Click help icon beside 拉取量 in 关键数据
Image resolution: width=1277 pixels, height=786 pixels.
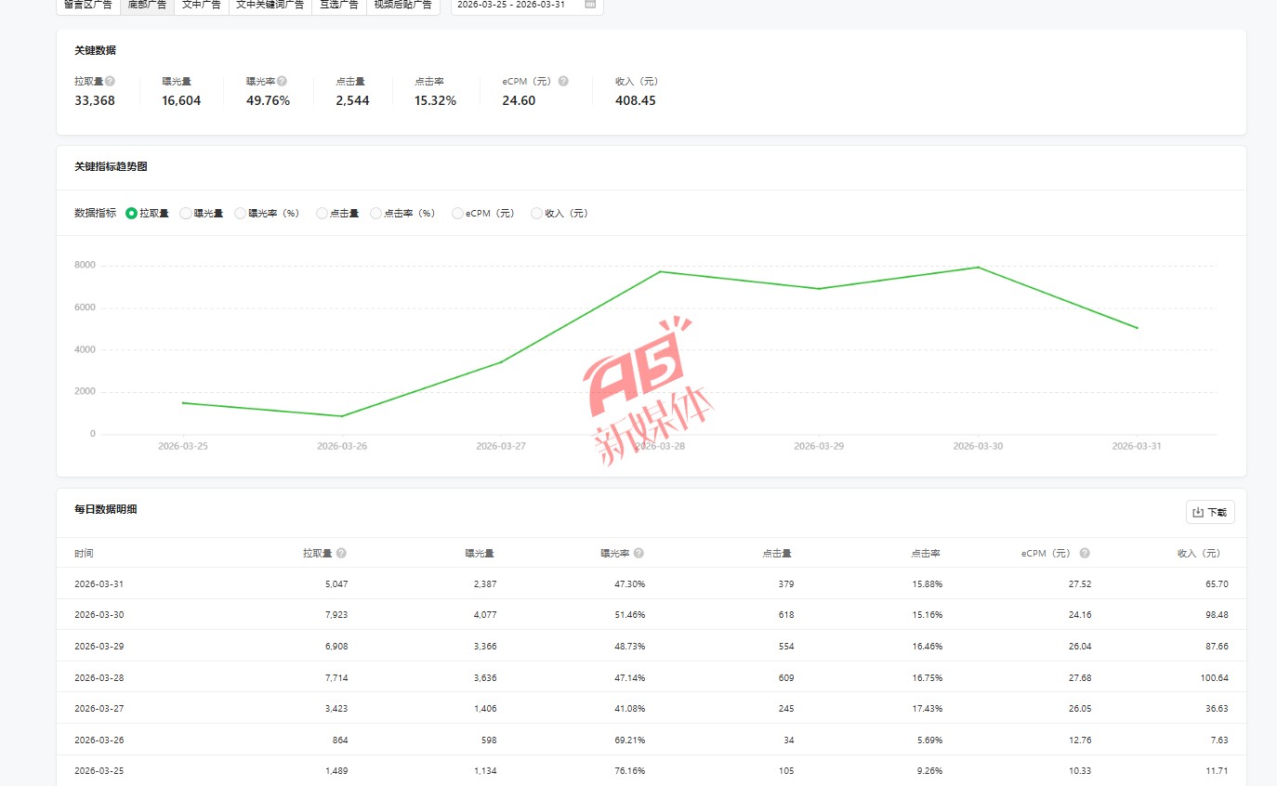pyautogui.click(x=110, y=82)
